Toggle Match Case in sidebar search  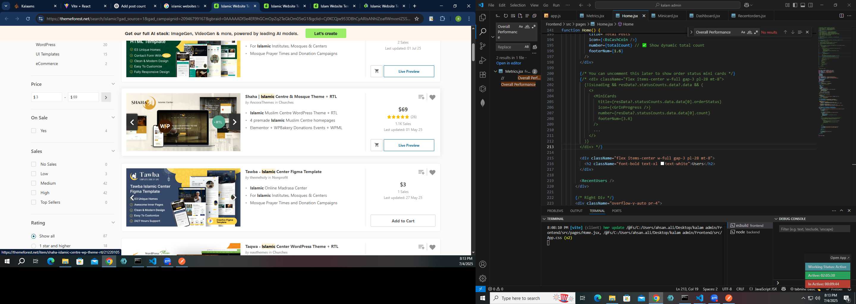coord(521,26)
